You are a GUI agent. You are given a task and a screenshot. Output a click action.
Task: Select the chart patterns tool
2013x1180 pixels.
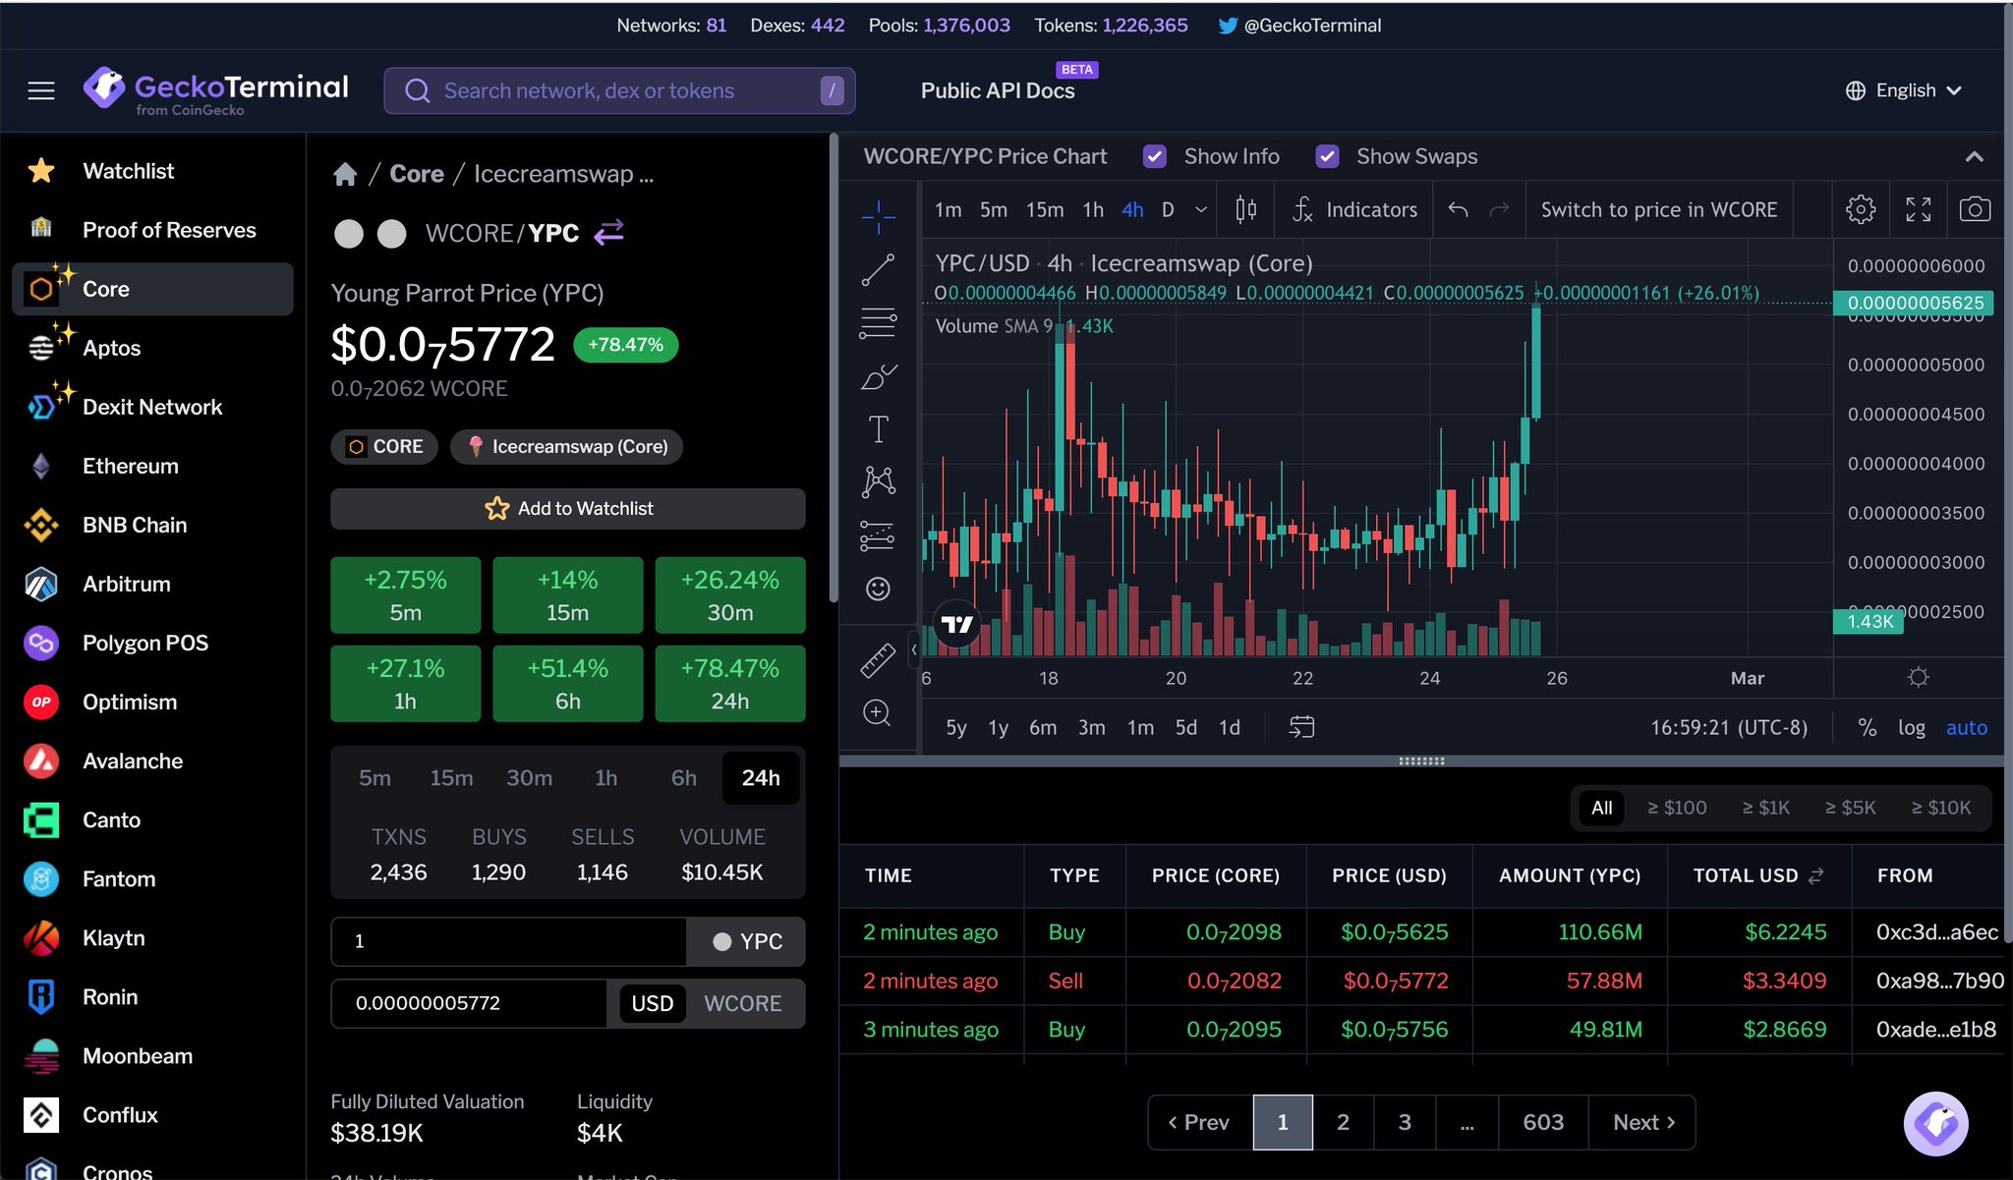(x=878, y=481)
